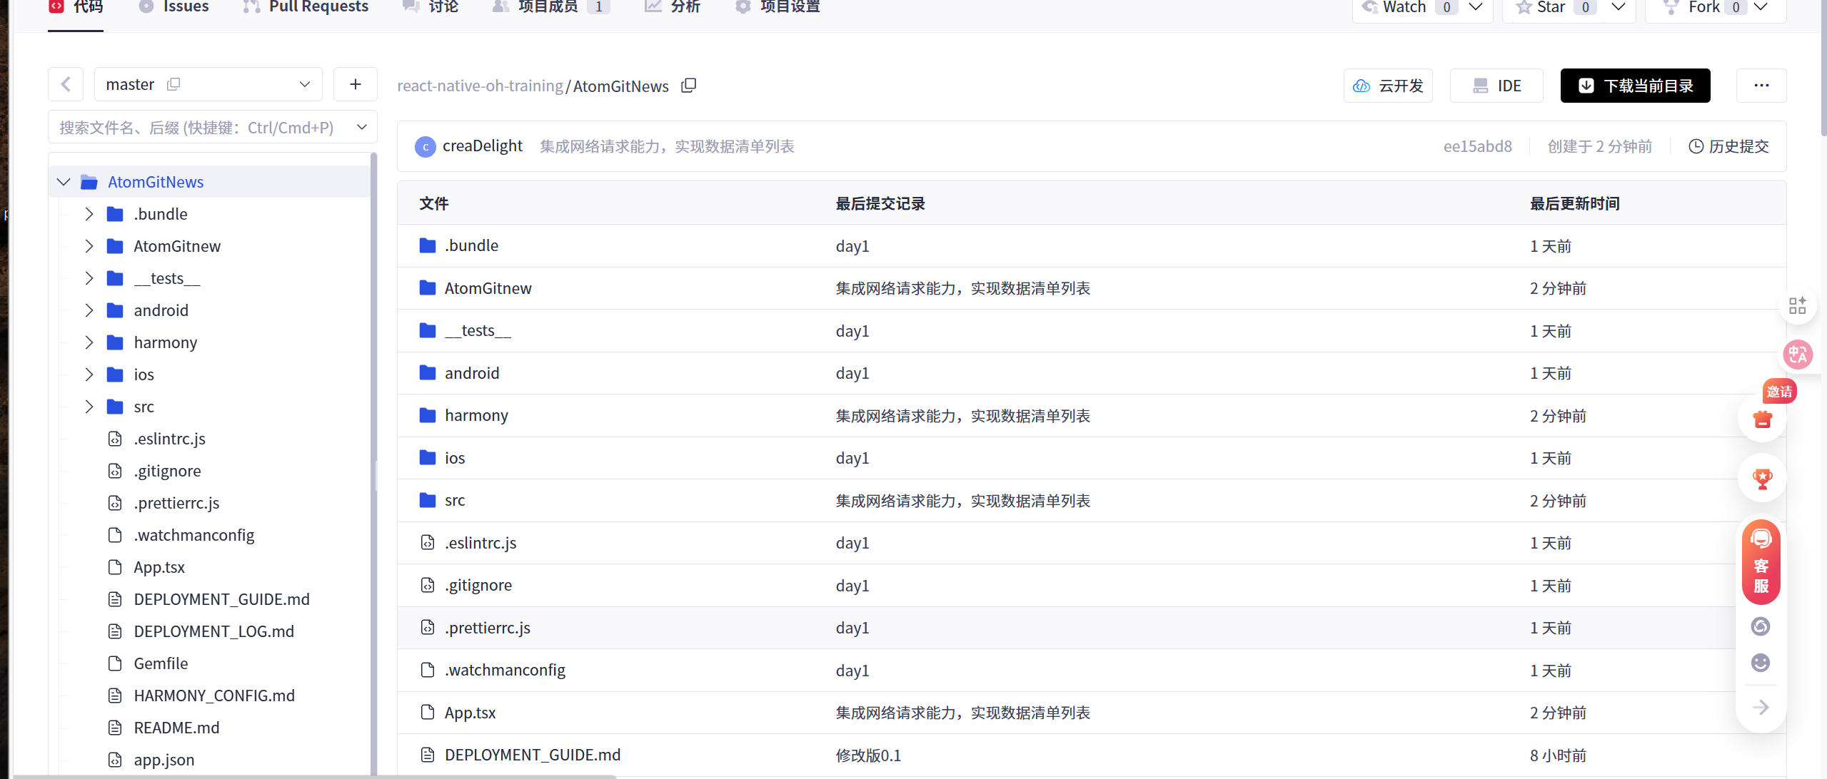This screenshot has height=779, width=1827.
Task: Open the Issues tab
Action: pos(186,7)
